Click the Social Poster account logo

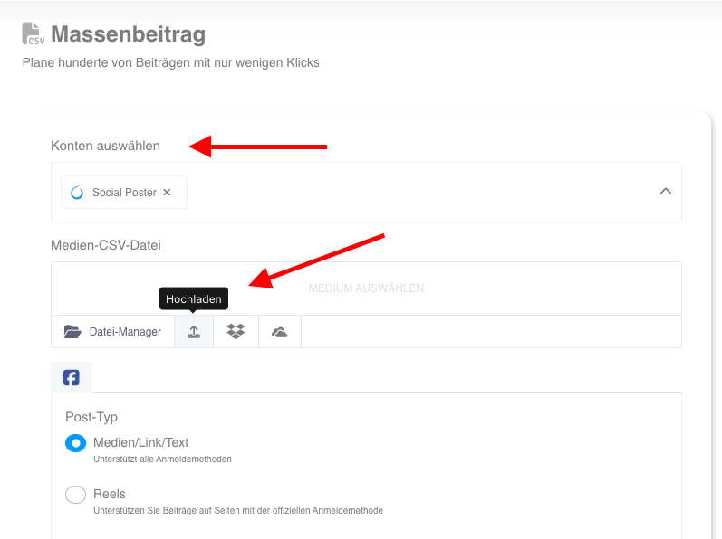(x=77, y=193)
